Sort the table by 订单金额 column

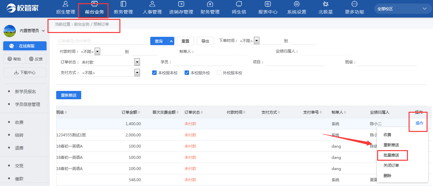pos(132,112)
